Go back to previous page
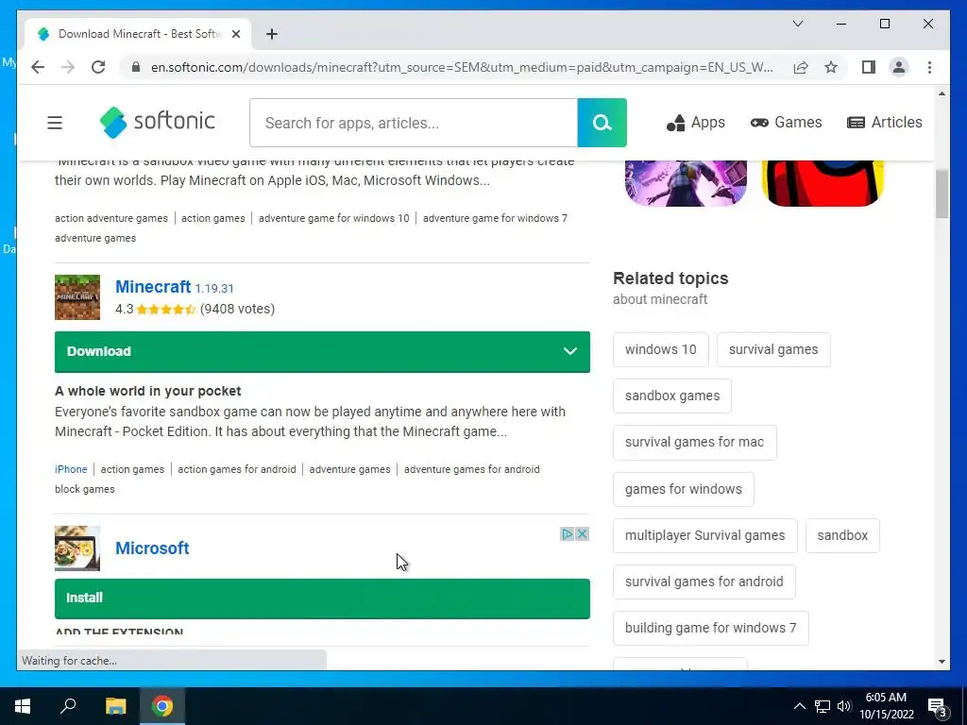967x725 pixels. tap(38, 67)
